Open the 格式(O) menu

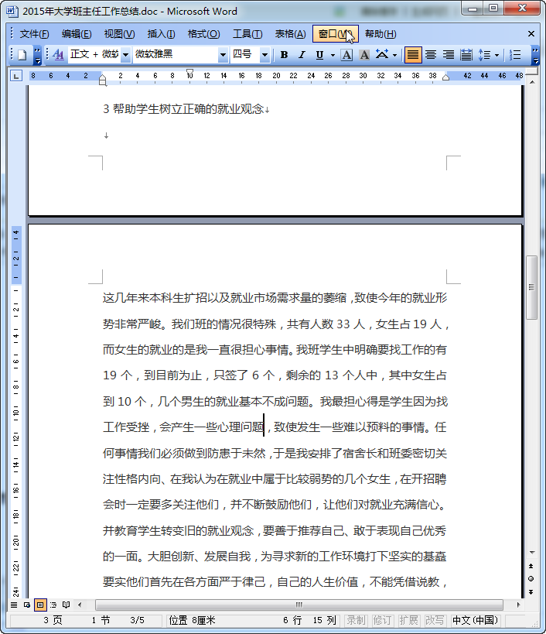point(204,34)
